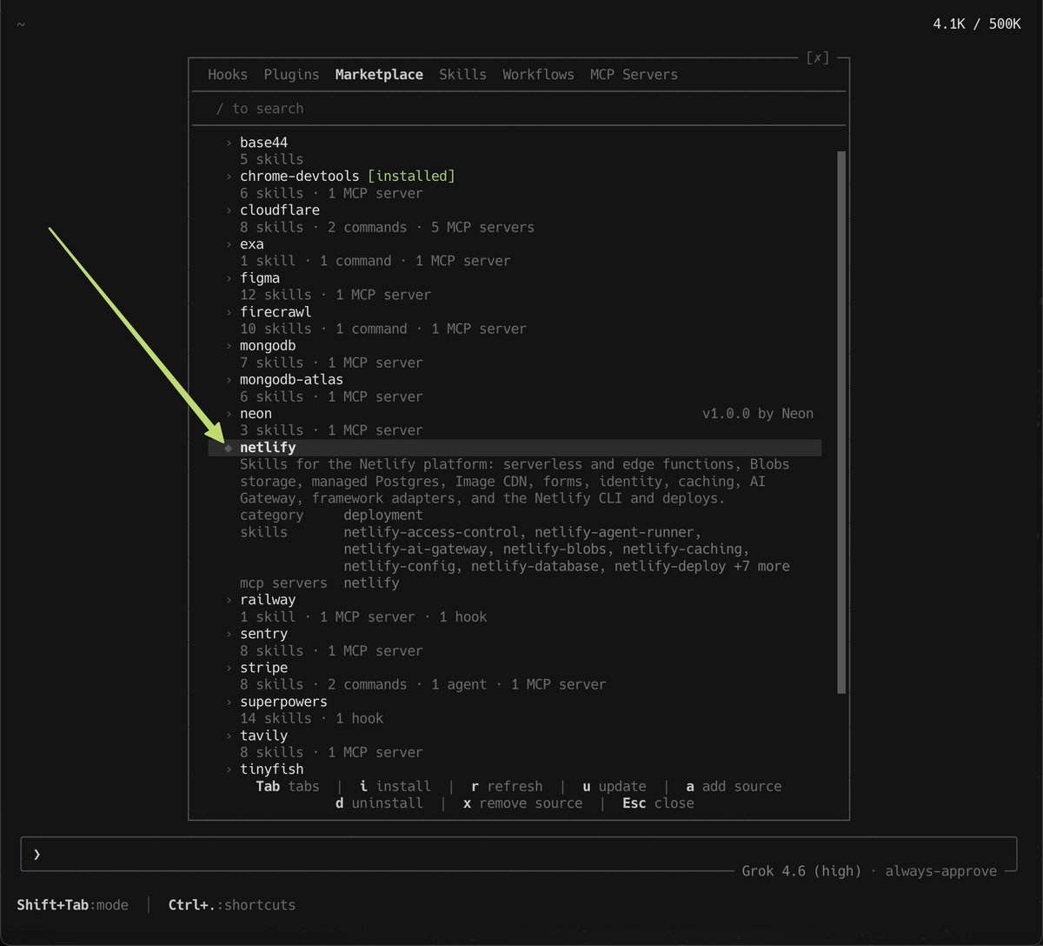The height and width of the screenshot is (946, 1043).
Task: Click the 'u update' shortcut
Action: point(615,786)
